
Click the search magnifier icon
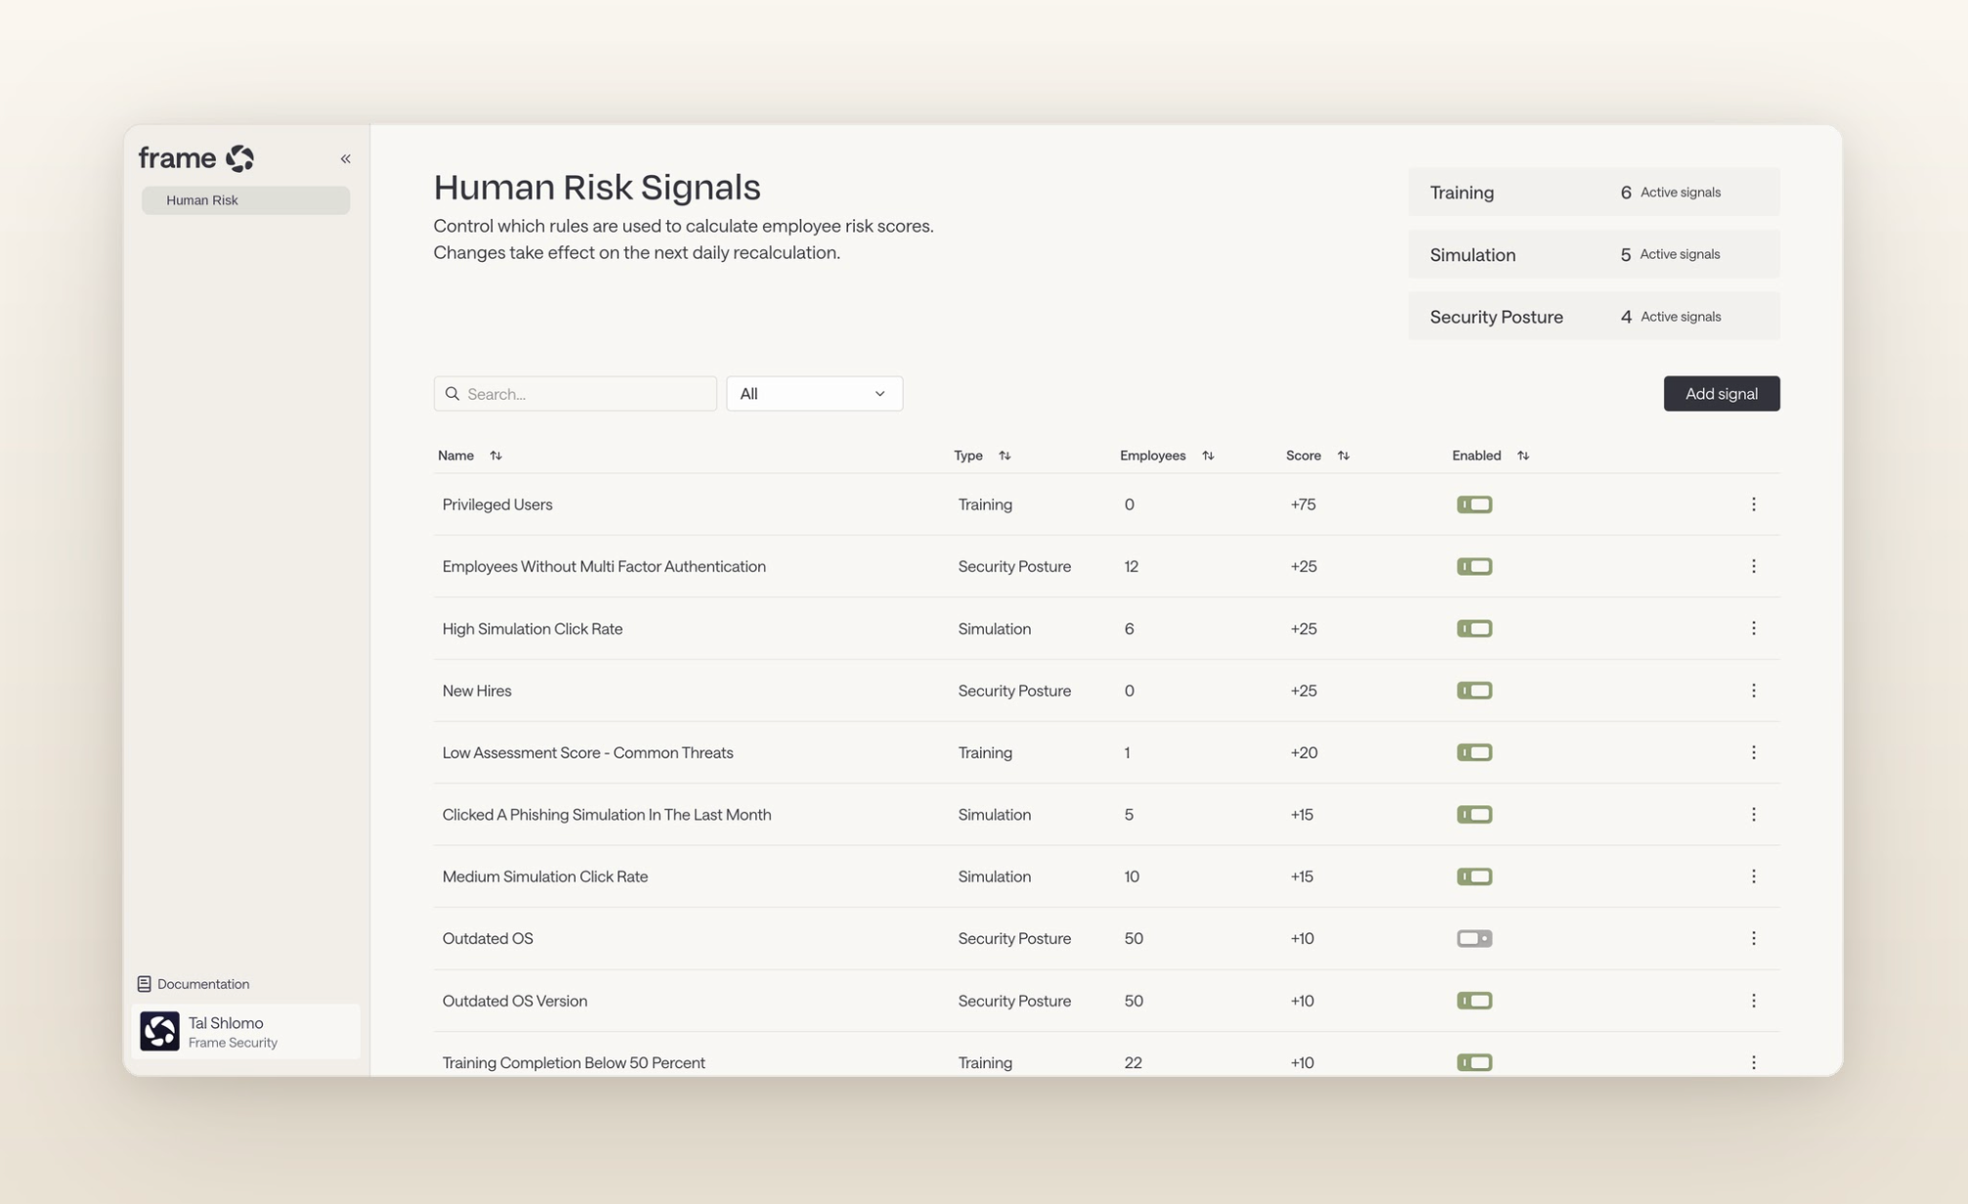[451, 394]
